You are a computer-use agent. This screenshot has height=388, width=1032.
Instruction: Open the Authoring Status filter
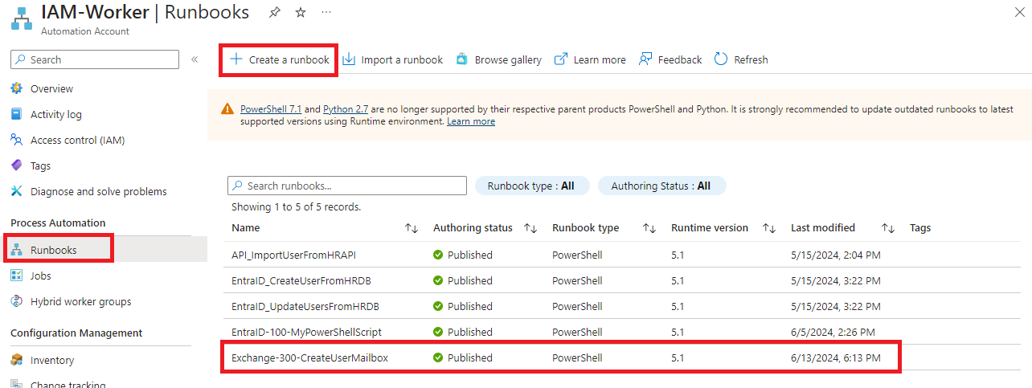661,186
